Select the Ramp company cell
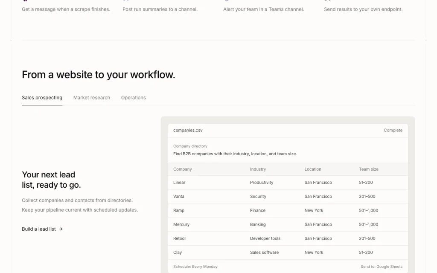 [x=179, y=211]
